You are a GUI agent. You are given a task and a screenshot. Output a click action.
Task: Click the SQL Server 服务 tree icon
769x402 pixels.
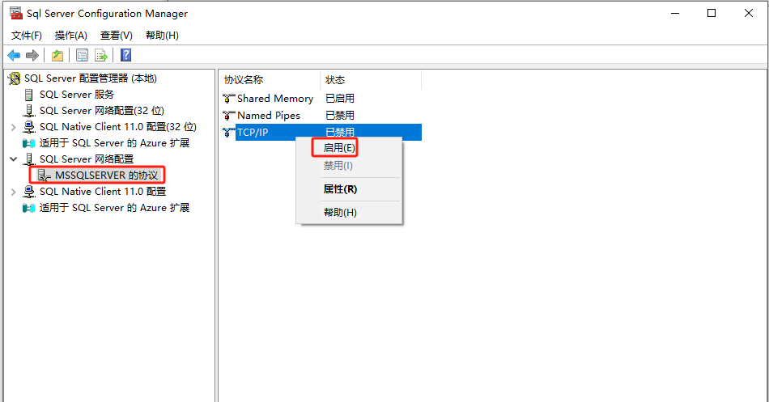[29, 95]
